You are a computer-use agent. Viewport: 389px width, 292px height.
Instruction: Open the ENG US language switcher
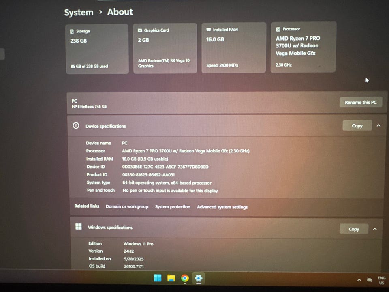pos(382,280)
